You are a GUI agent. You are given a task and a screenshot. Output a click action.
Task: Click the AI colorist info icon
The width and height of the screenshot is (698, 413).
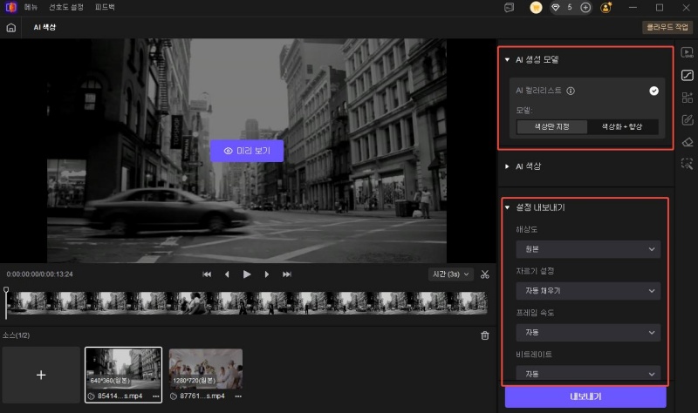pyautogui.click(x=571, y=90)
